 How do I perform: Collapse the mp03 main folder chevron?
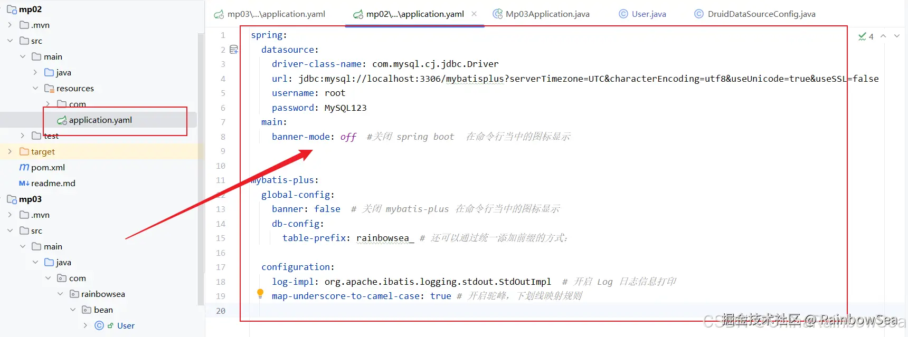pyautogui.click(x=23, y=246)
